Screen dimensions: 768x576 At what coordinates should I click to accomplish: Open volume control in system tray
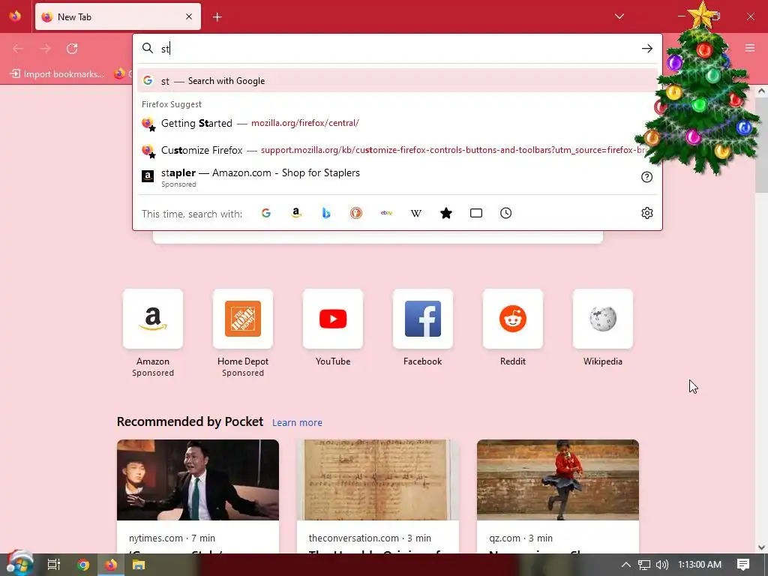coord(661,565)
